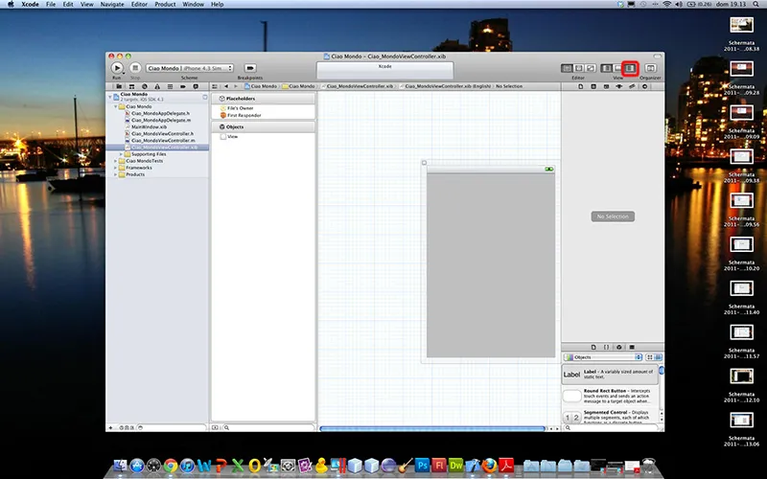Screen dimensions: 767x479
Task: Show the Breakpoint navigator
Action: pos(183,86)
